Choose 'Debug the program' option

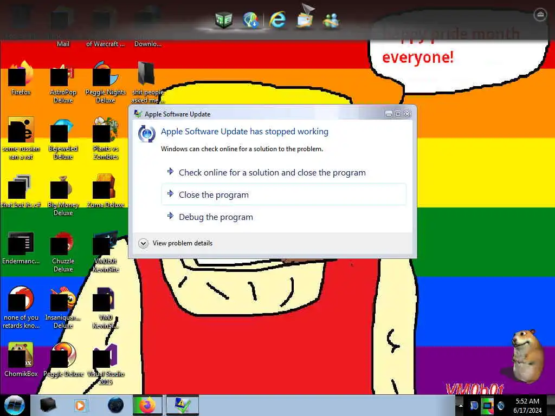tap(283, 217)
